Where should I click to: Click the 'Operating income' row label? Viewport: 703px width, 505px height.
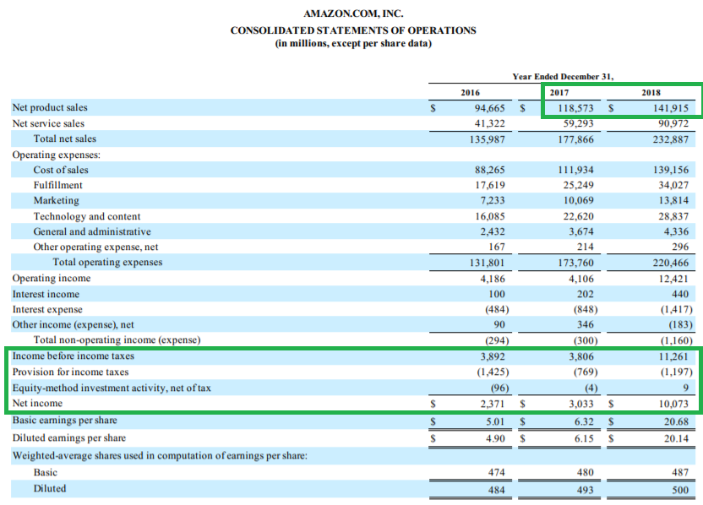click(x=51, y=279)
